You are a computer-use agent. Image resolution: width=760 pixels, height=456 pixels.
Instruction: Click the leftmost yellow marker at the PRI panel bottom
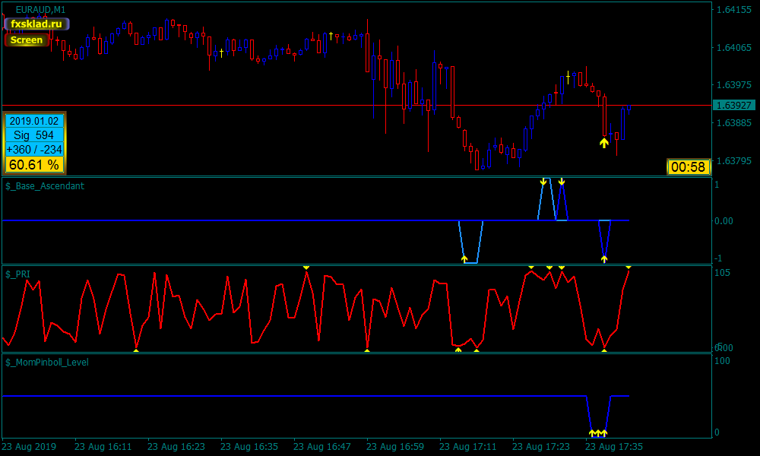pos(136,350)
